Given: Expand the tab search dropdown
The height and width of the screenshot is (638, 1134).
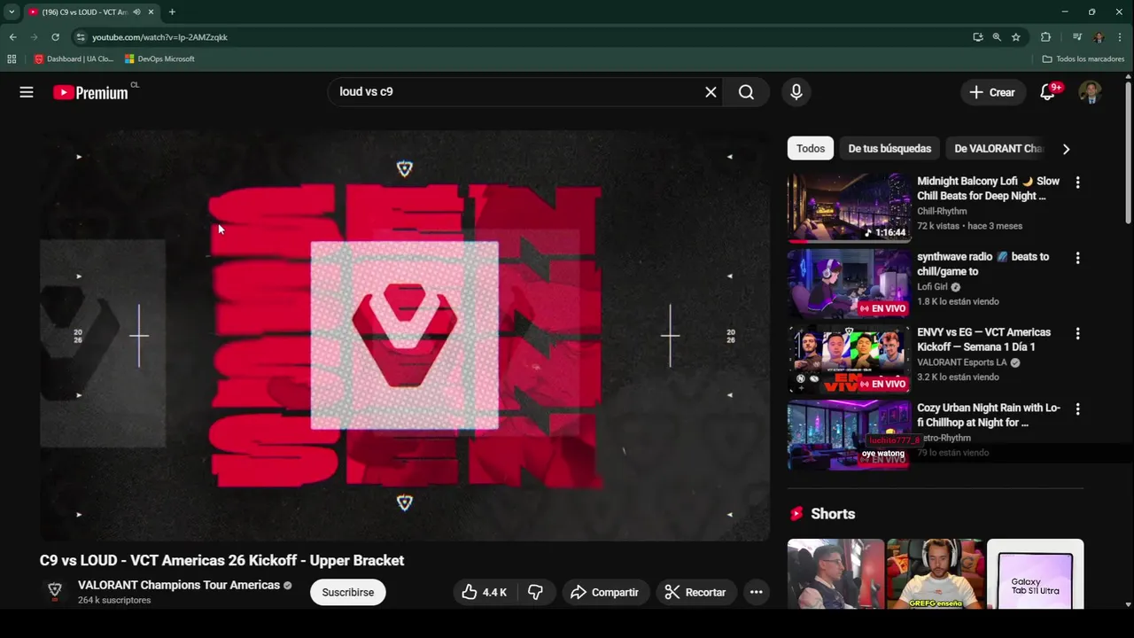Looking at the screenshot, I should pos(12,12).
